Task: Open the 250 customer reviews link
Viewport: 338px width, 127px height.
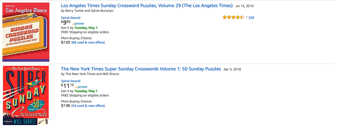Action: tap(251, 18)
